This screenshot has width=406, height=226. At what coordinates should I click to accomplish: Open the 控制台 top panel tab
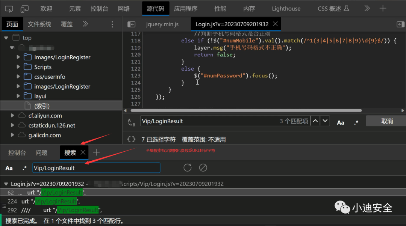pos(99,9)
